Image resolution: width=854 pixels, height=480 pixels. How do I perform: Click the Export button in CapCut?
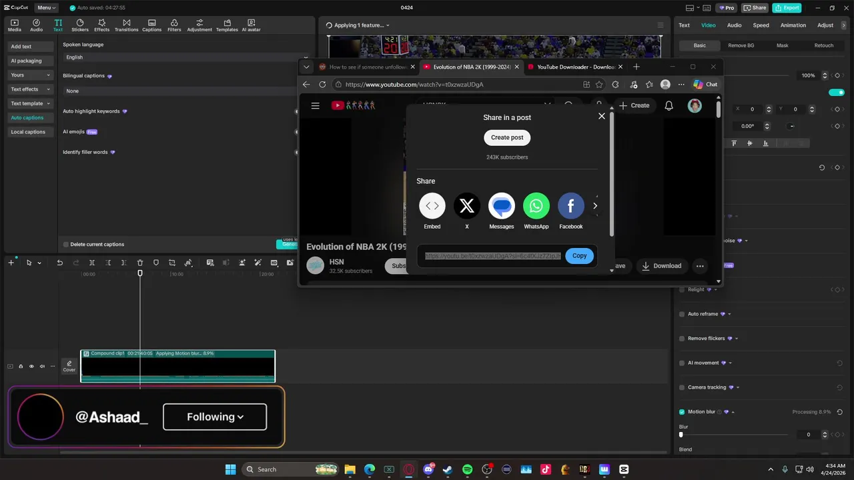click(787, 8)
